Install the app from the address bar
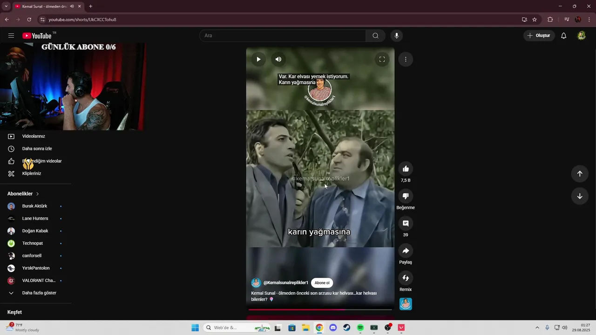The height and width of the screenshot is (335, 596). [524, 20]
